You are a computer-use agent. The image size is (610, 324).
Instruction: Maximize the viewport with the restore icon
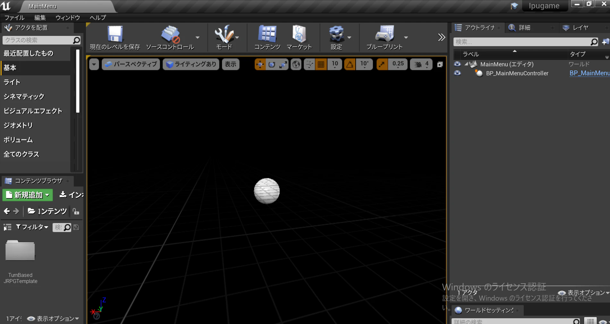pyautogui.click(x=440, y=64)
